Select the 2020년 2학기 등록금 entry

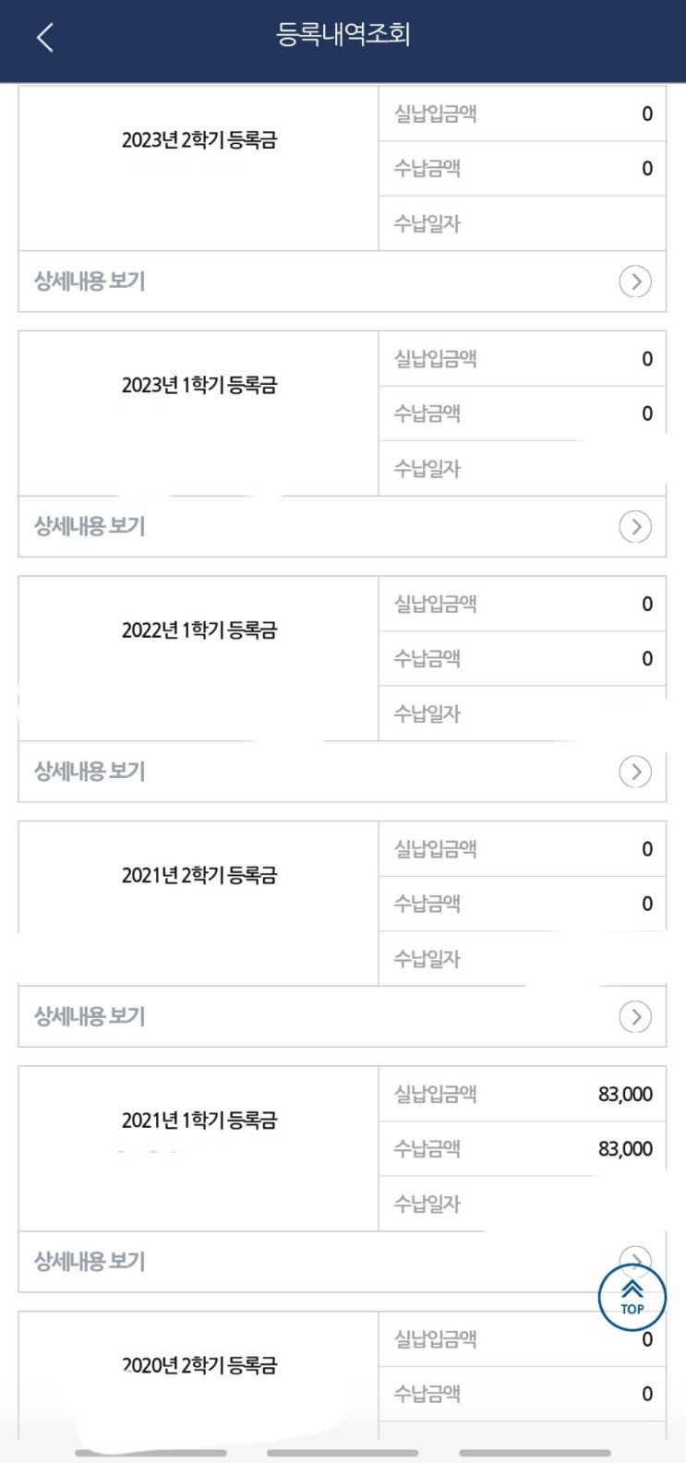(x=199, y=1365)
